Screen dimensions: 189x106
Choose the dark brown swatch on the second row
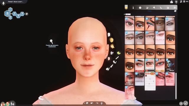pos(146,76)
